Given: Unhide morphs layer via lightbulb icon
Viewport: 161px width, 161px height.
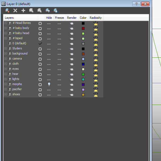Looking at the screenshot, I should coord(49,85).
